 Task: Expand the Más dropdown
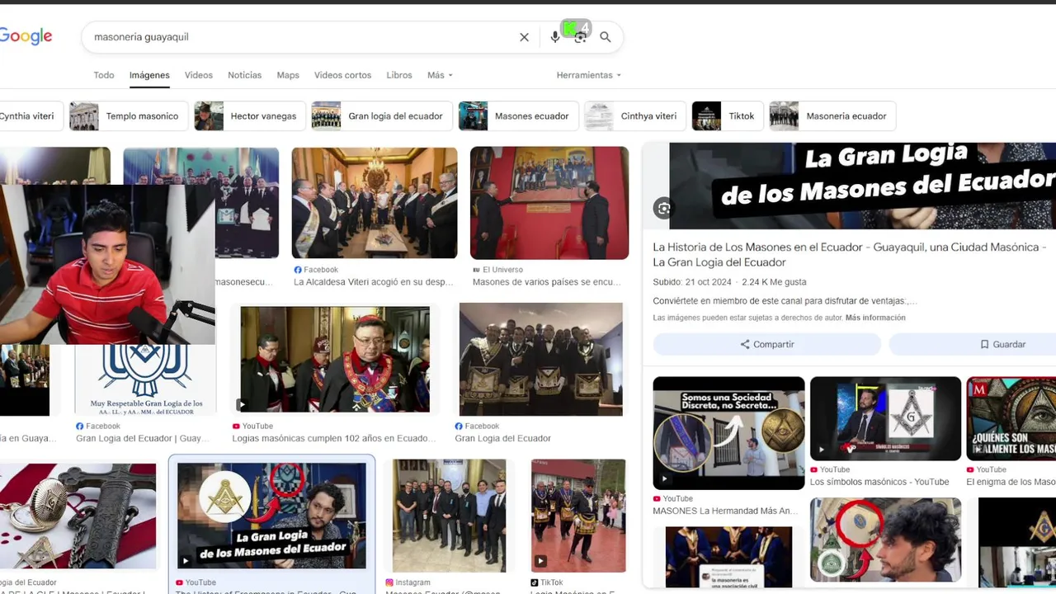point(440,75)
